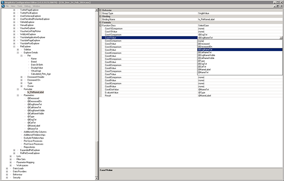The image size is (284, 181).
Task: Select Additional Entity Columns tree item
Action: coord(35,132)
